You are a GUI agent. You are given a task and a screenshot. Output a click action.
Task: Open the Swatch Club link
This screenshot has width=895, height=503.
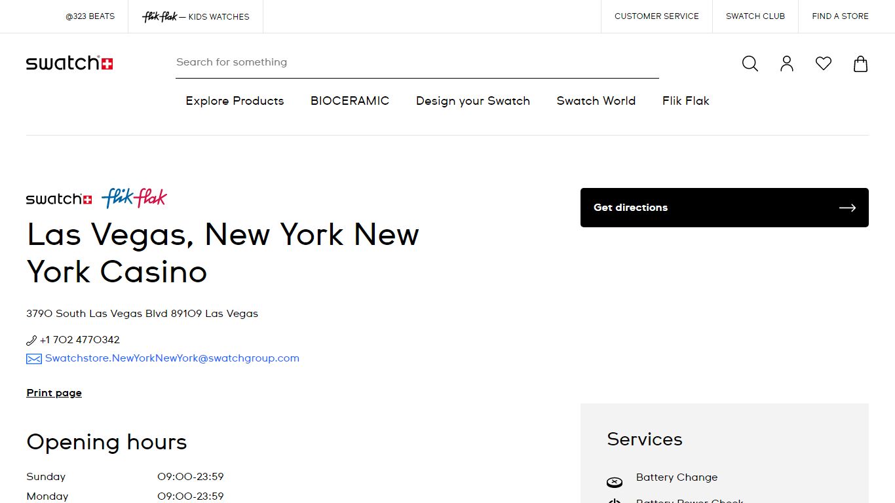point(755,16)
